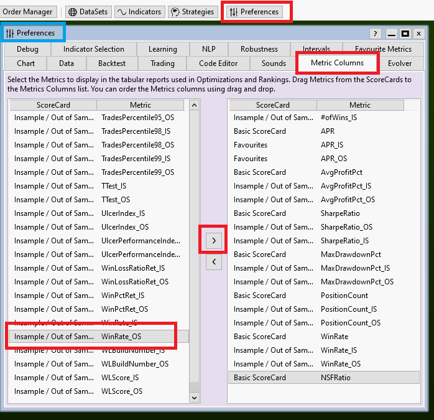The height and width of the screenshot is (420, 434).
Task: Switch to the Evolver tab
Action: [x=399, y=63]
